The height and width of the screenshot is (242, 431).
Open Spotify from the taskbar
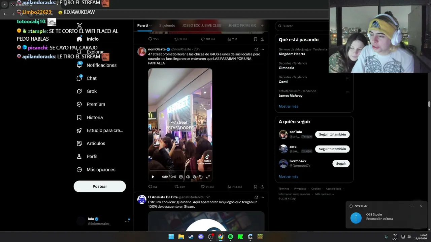pyautogui.click(x=230, y=237)
